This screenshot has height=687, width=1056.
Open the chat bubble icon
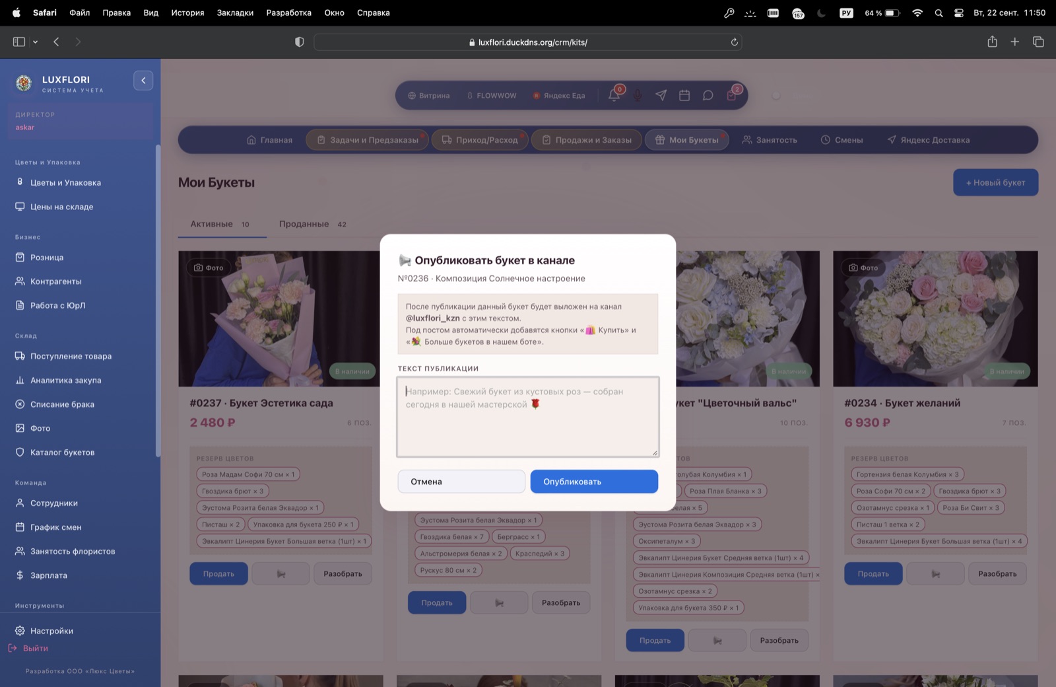coord(708,96)
